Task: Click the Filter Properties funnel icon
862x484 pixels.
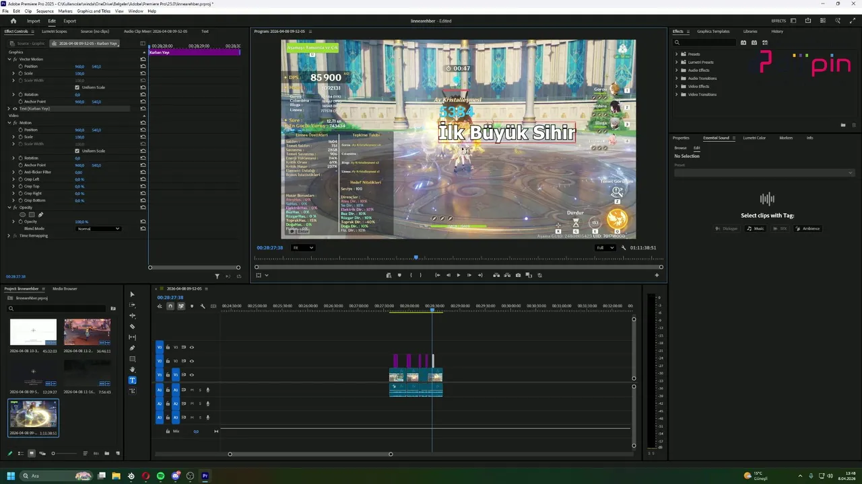Action: (217, 276)
